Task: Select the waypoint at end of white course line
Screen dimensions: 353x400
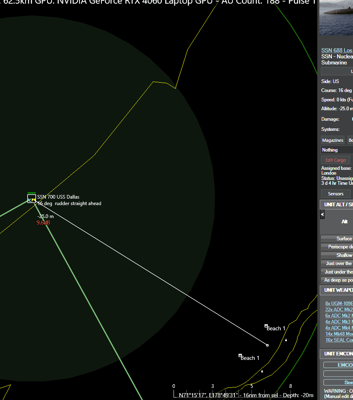Action: [267, 345]
